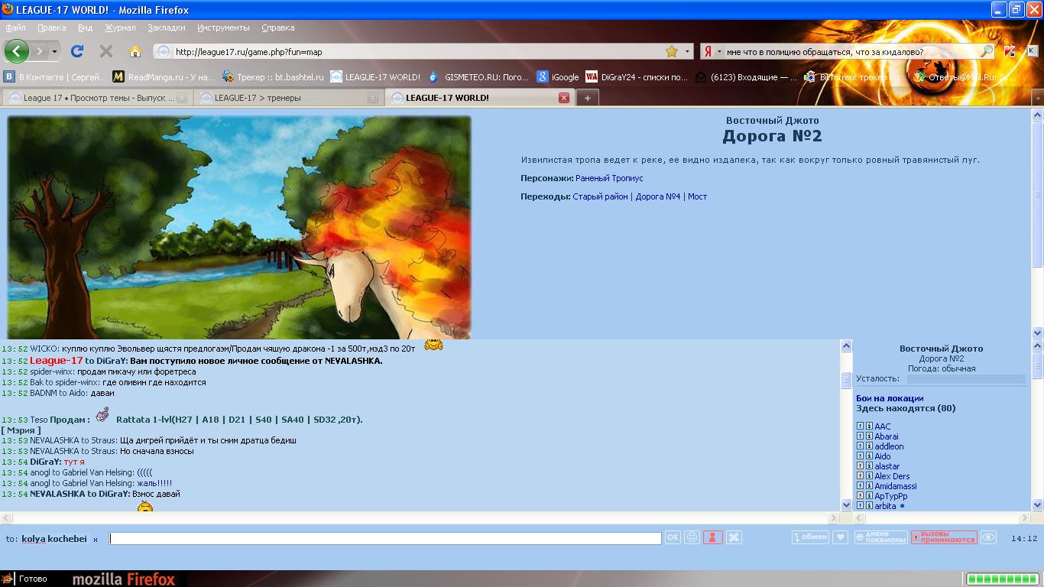The image size is (1044, 587).
Task: Open the DiGraY24 bookmark
Action: click(637, 76)
